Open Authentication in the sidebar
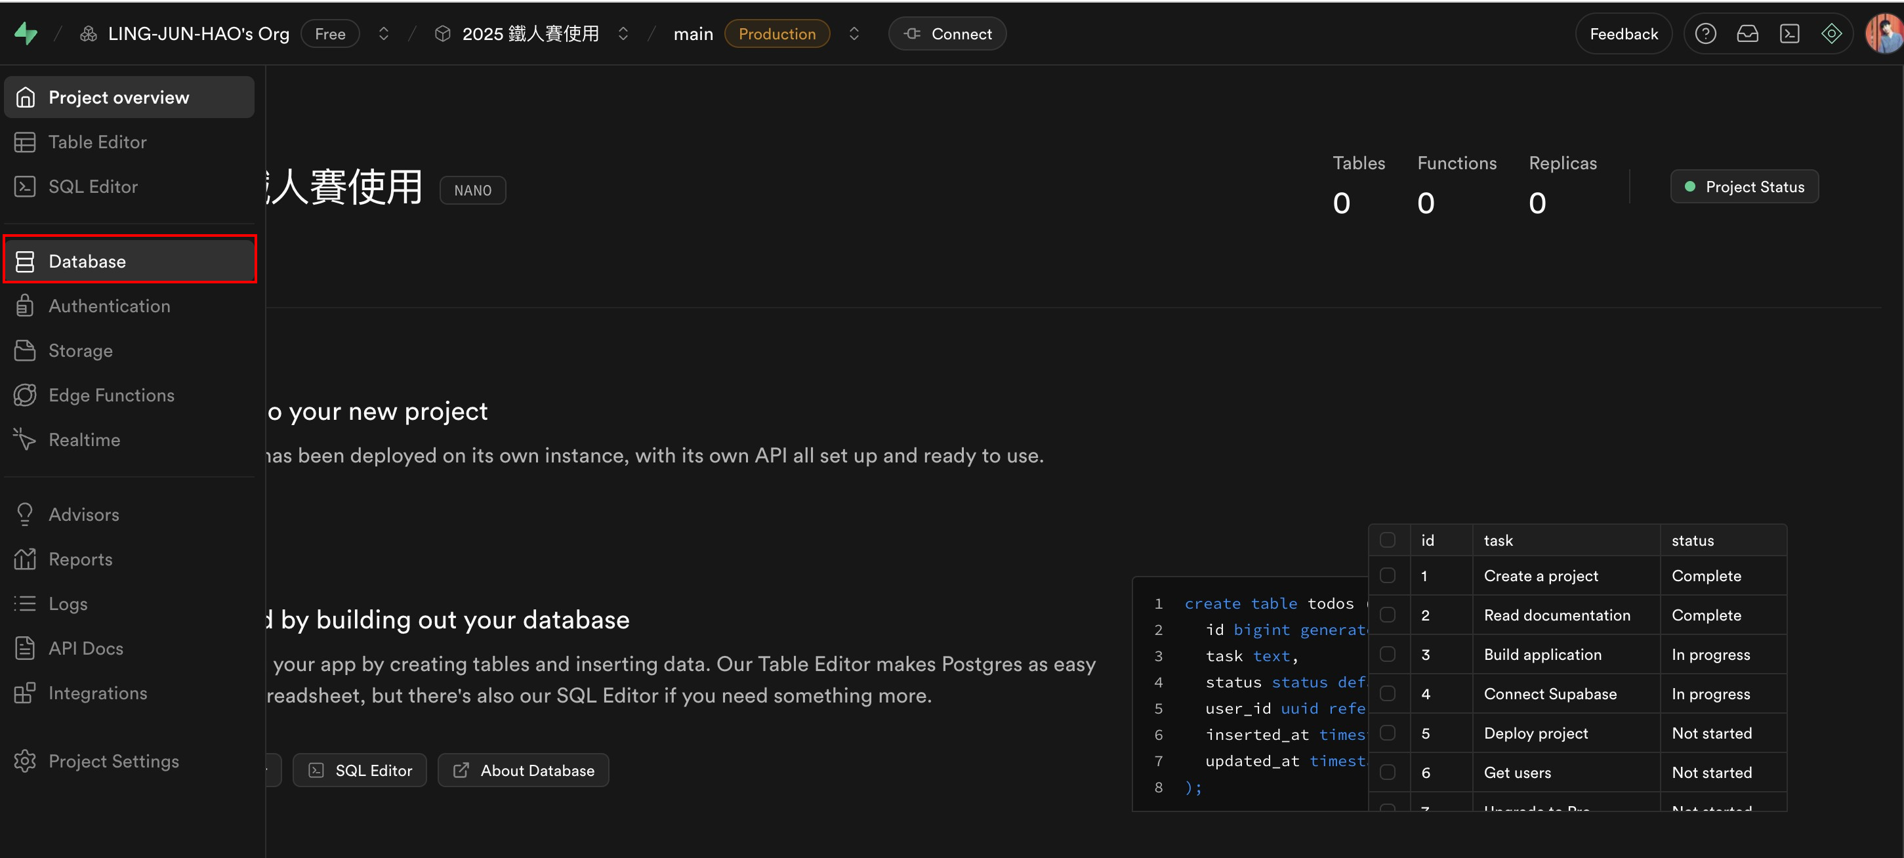The width and height of the screenshot is (1904, 858). click(x=109, y=306)
